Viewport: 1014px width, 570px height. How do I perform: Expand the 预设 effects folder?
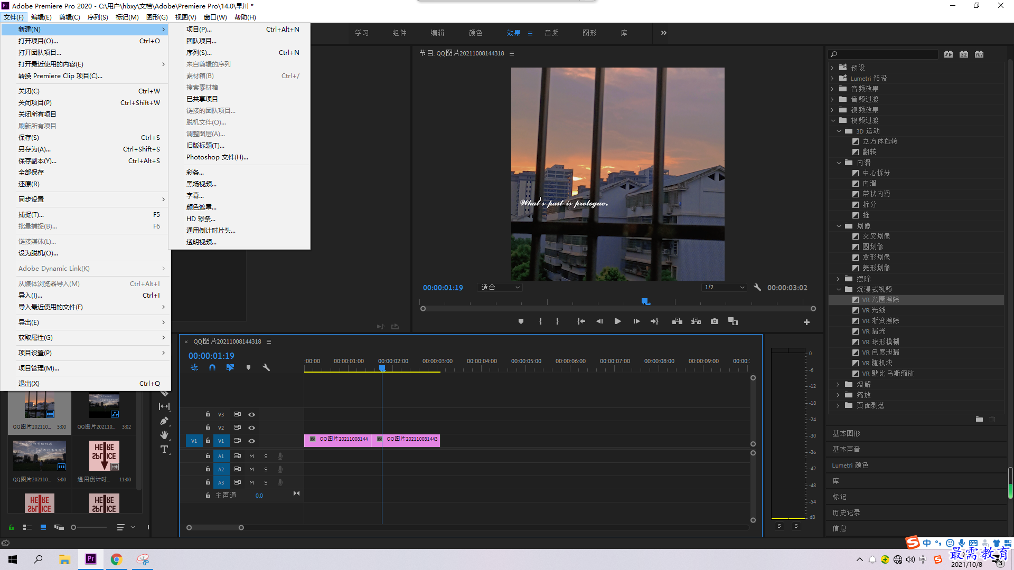[x=832, y=68]
